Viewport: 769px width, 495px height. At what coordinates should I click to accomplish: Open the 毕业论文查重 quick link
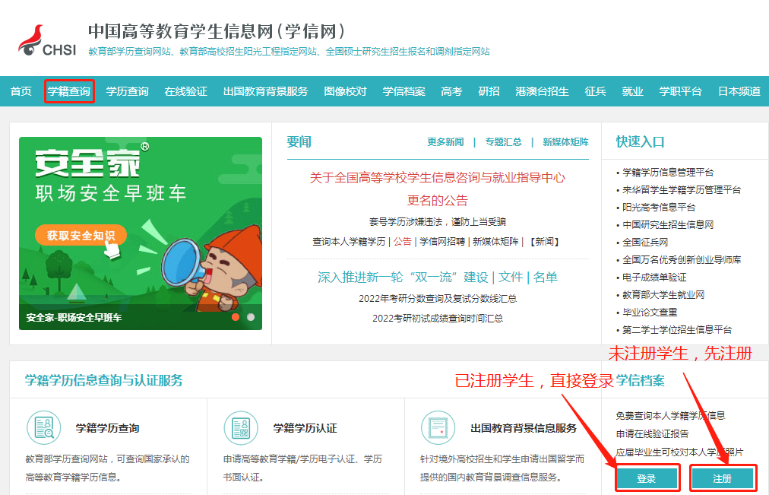coord(650,312)
